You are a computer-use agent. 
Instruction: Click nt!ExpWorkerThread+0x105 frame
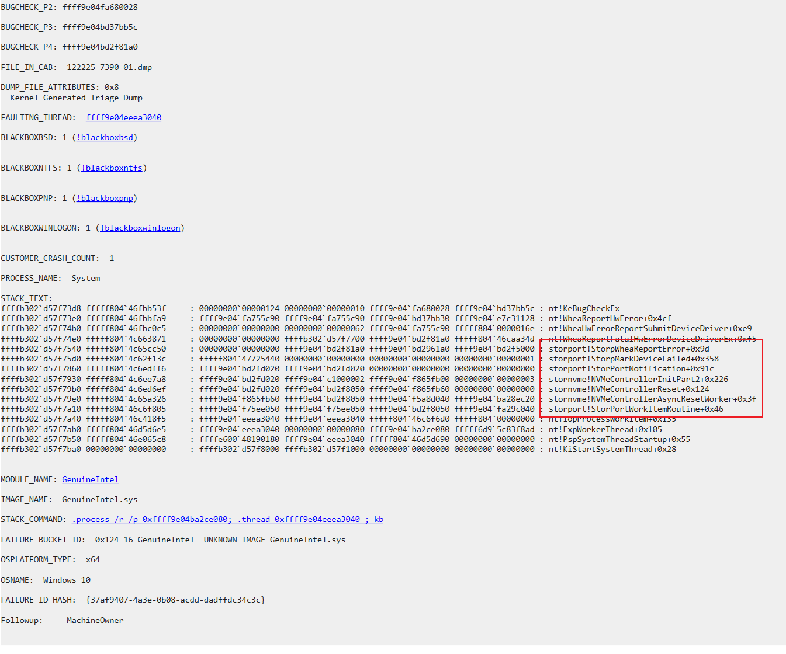[605, 429]
